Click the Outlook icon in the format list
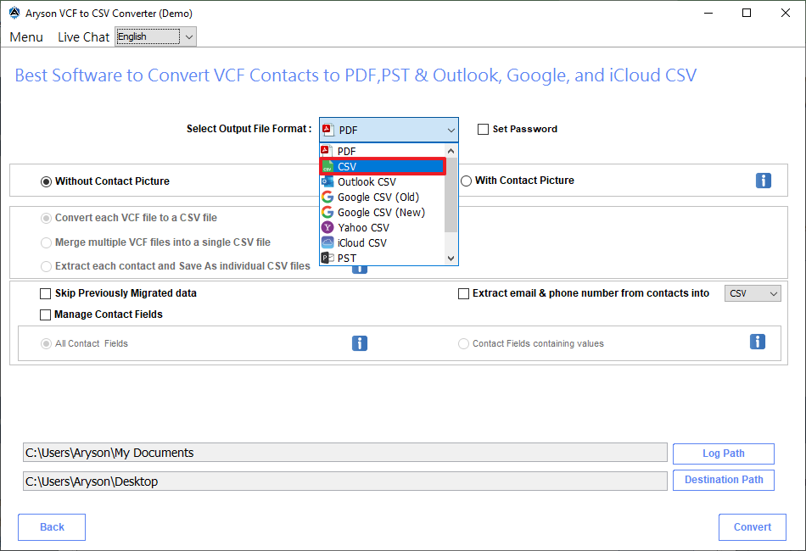This screenshot has height=551, width=806. (x=327, y=181)
